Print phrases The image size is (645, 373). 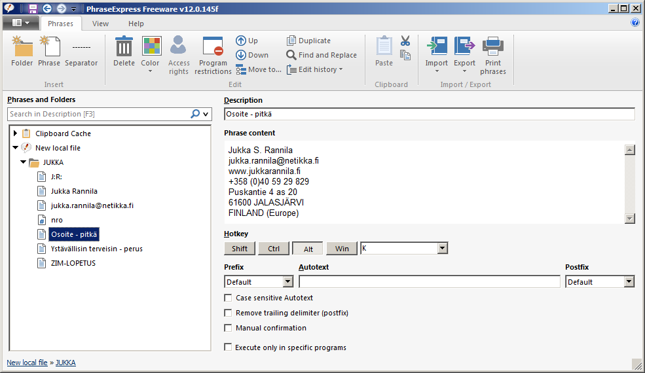coord(493,55)
